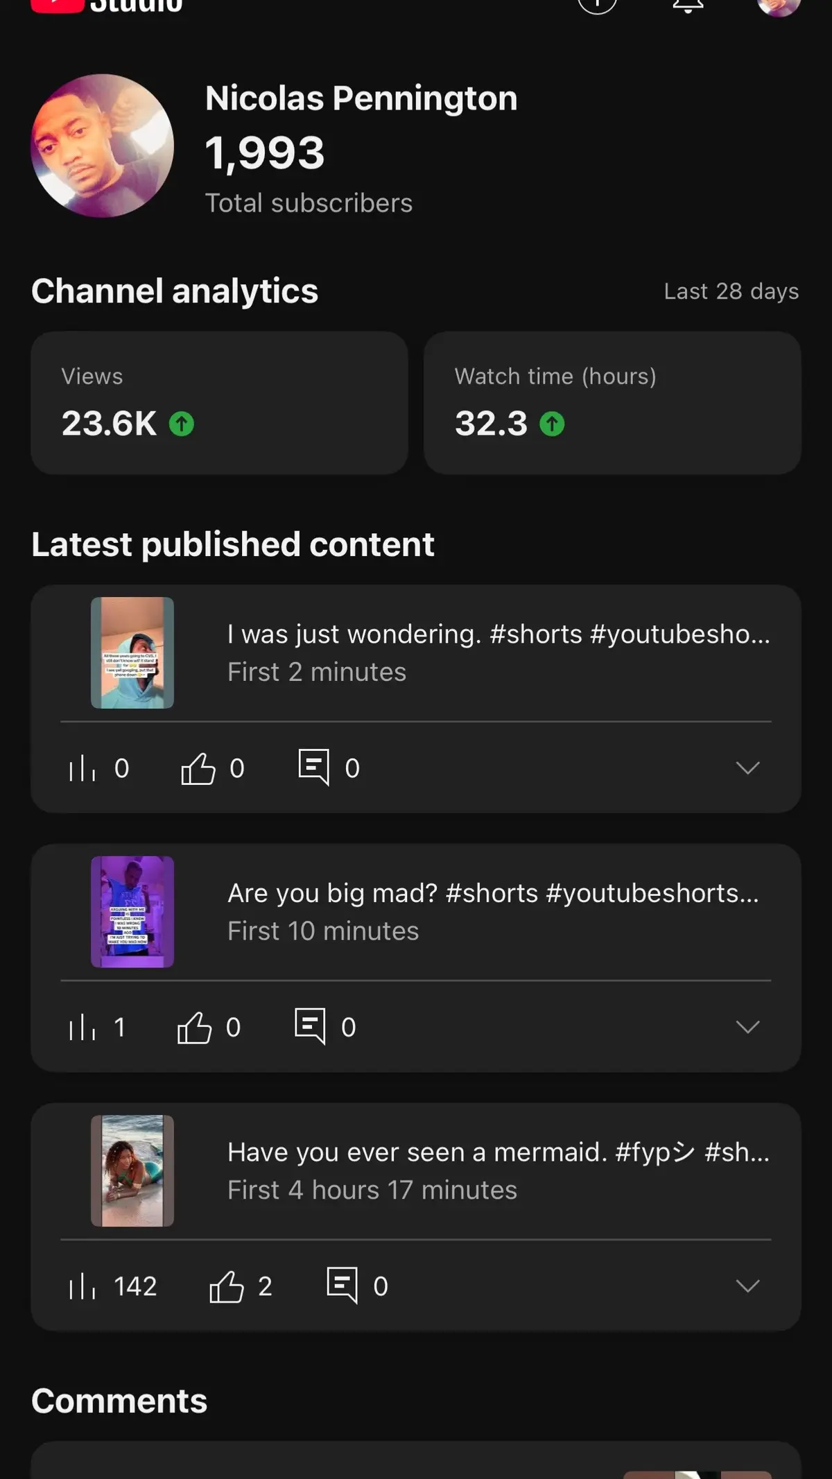Tap comments icon on 'I was just wondering' video
This screenshot has width=832, height=1479.
click(x=313, y=767)
